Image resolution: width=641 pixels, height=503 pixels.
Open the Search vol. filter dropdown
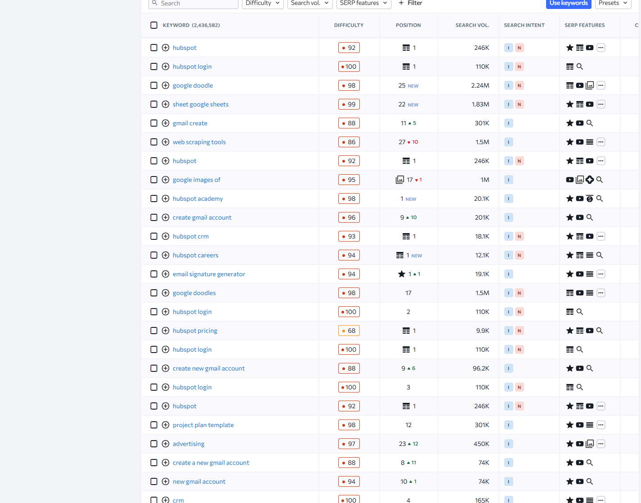(310, 3)
